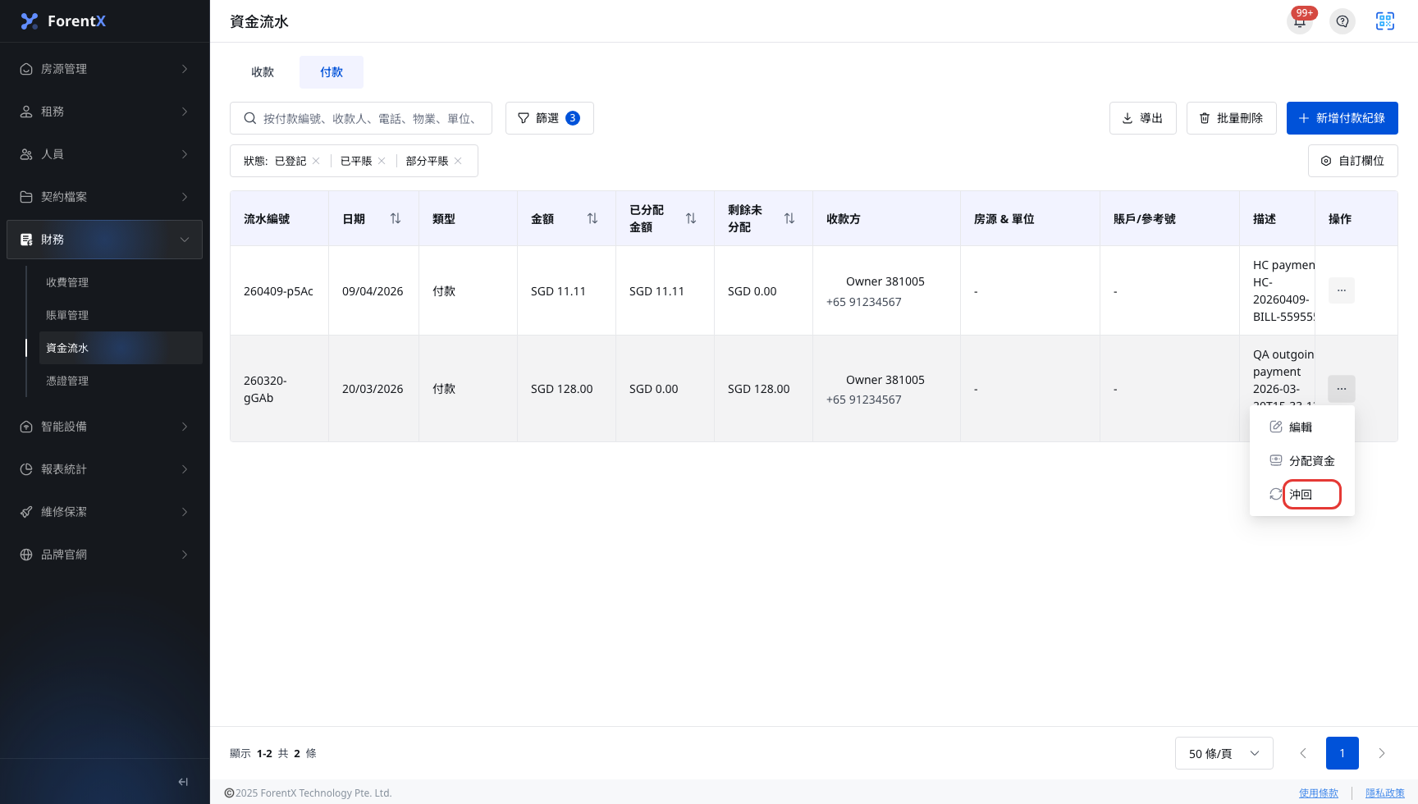Open 賬單管理 in the sidebar
The image size is (1418, 804).
[121, 315]
